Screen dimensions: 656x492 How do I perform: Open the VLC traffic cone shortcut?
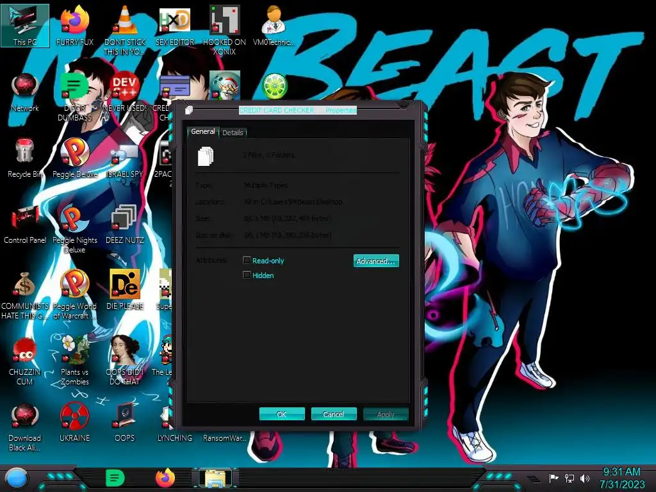click(125, 29)
